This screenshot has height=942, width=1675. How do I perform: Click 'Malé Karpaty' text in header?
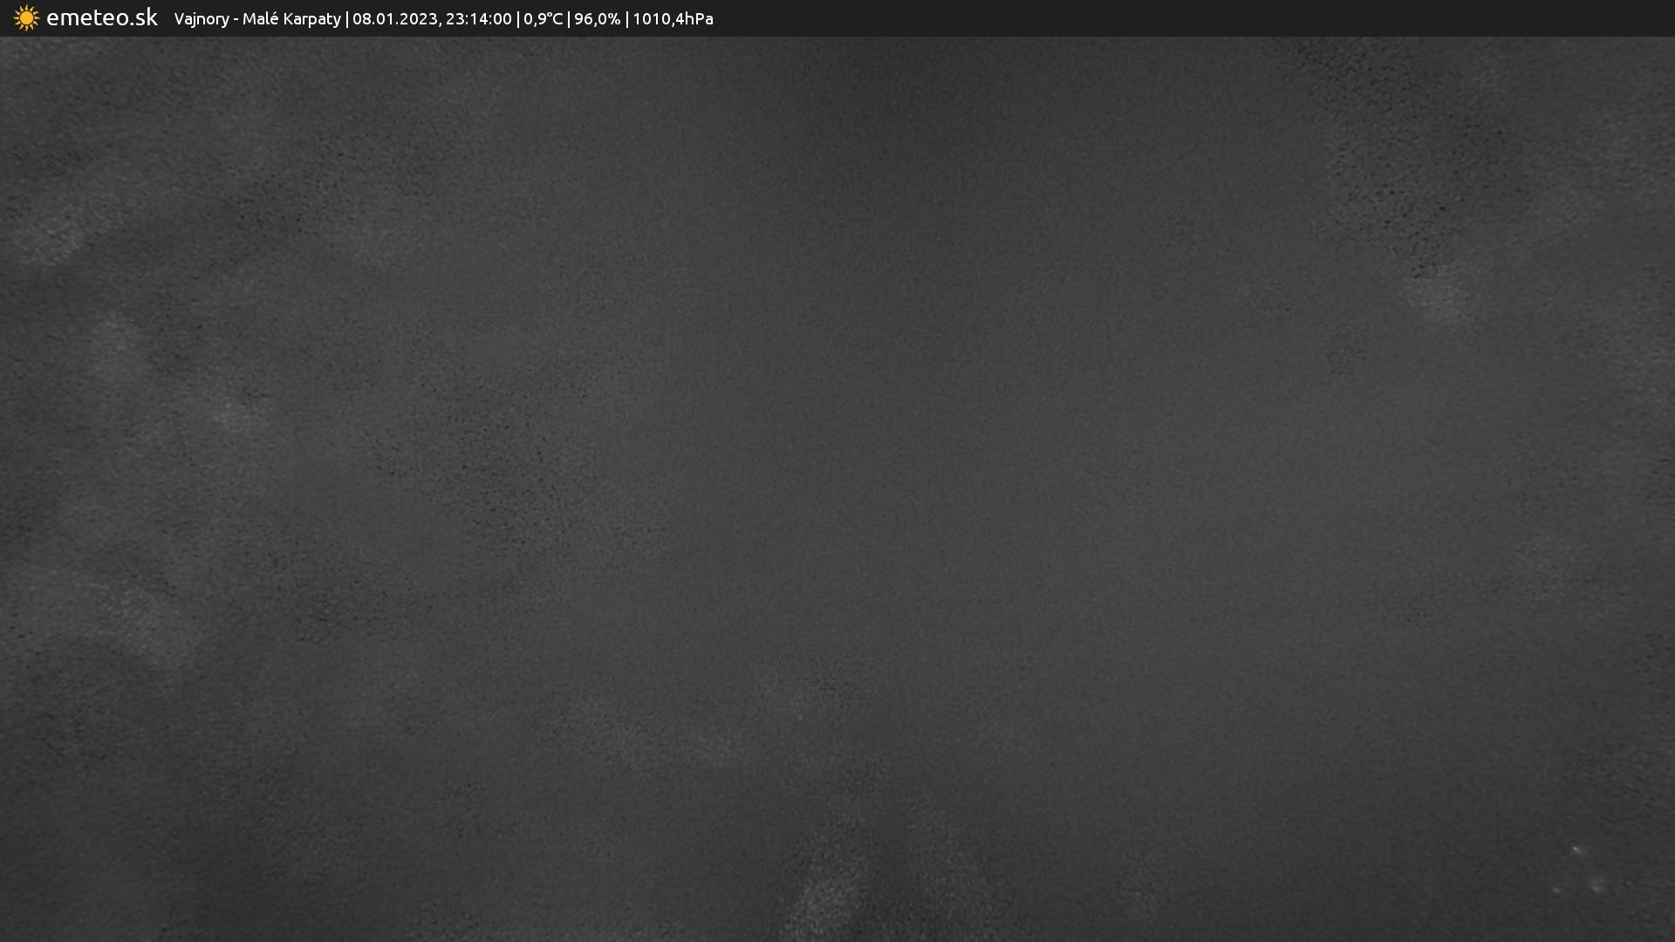pos(291,19)
